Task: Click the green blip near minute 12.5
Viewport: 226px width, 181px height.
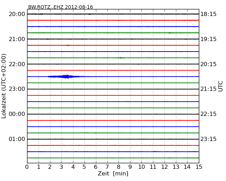Action: 170,33
